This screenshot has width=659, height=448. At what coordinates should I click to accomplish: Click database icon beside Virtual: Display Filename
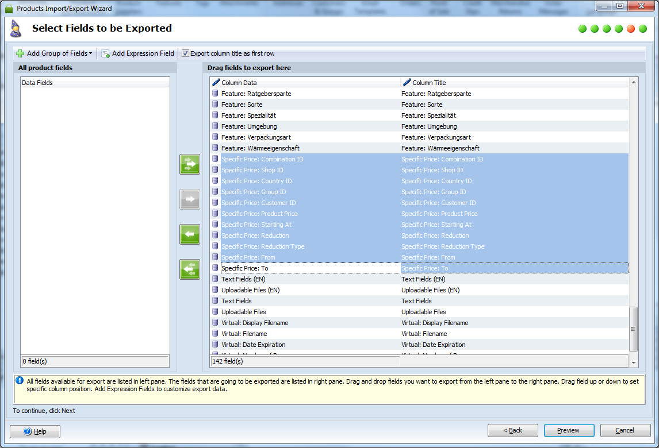(215, 322)
